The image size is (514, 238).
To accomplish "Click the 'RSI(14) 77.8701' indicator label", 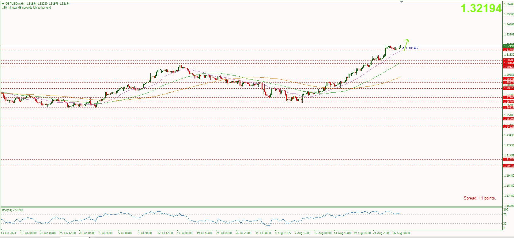I will point(13,210).
